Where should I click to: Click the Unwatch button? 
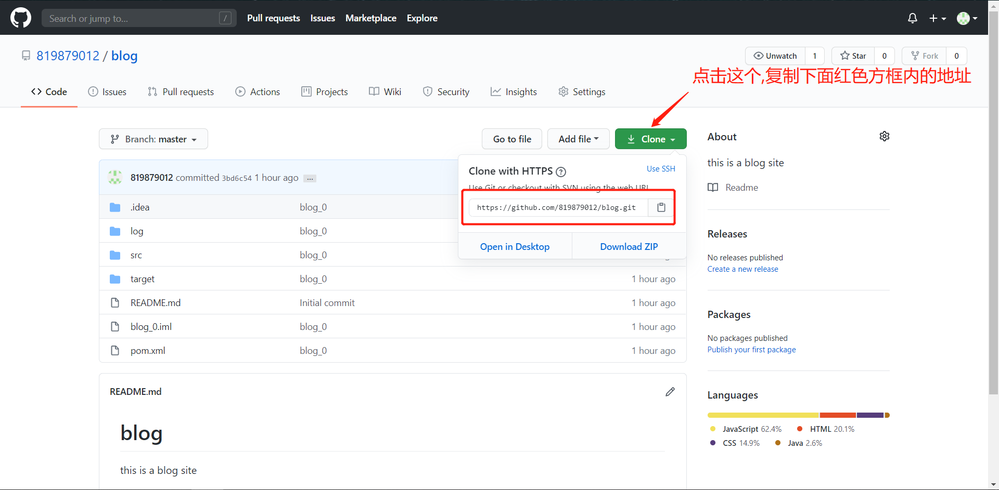[775, 56]
